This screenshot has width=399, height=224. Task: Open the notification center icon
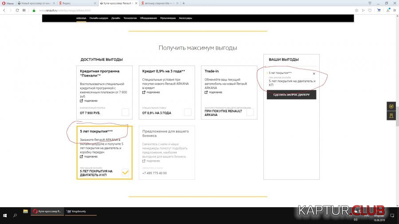pos(392,216)
